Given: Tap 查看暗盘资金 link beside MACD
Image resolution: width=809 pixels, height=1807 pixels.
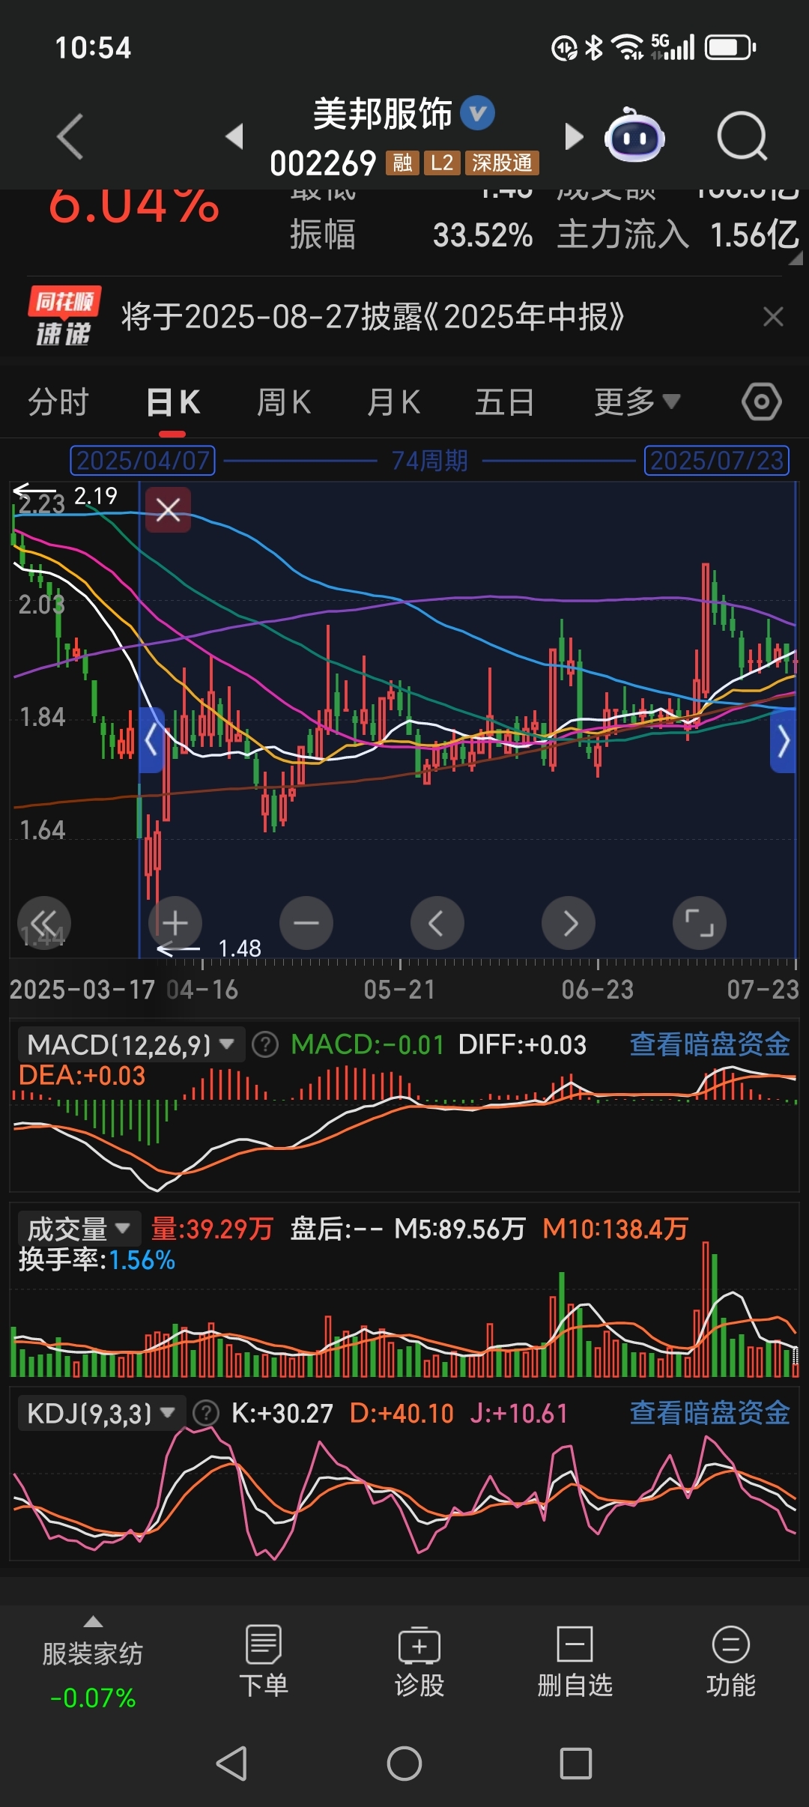Looking at the screenshot, I should (x=709, y=1044).
